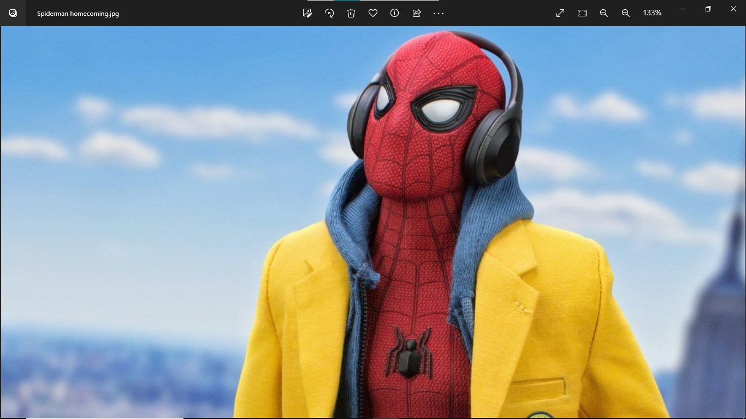Restore down the Photos window
The image size is (746, 419).
pyautogui.click(x=708, y=9)
